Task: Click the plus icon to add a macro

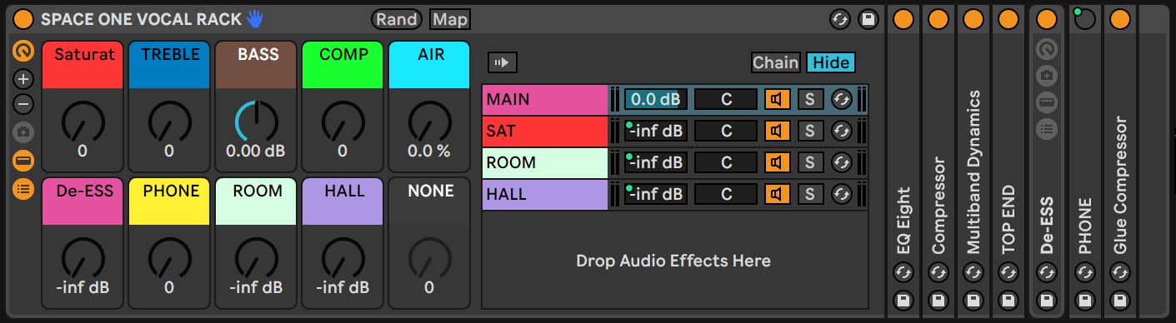Action: (x=23, y=80)
